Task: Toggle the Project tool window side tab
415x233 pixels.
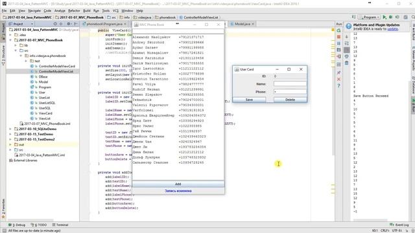Action: tap(3, 31)
